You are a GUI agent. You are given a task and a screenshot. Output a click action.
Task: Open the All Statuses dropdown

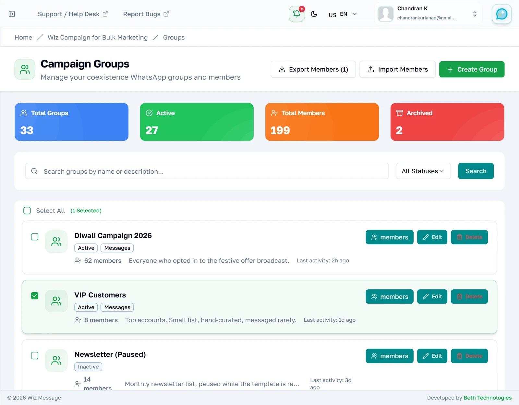(x=423, y=171)
